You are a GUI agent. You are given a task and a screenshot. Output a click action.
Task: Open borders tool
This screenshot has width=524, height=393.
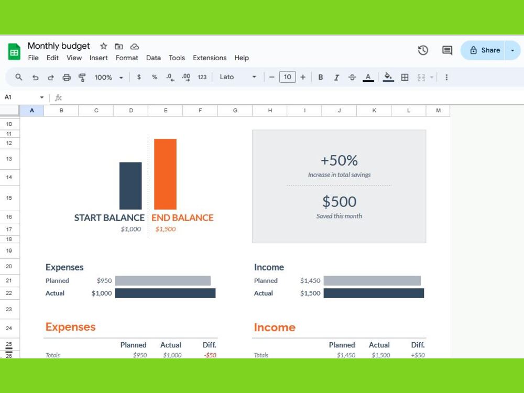pos(405,78)
